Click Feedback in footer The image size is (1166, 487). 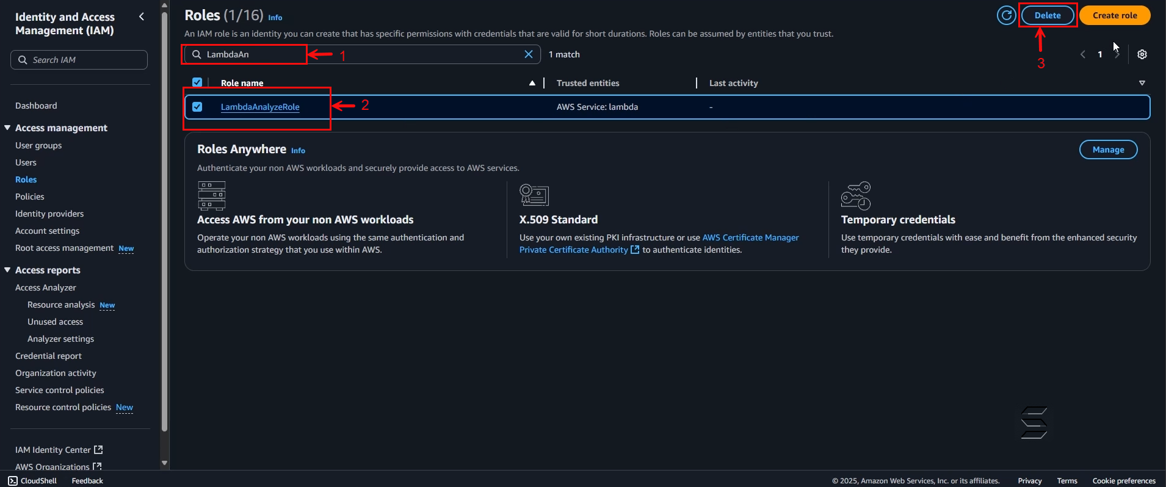coord(87,481)
